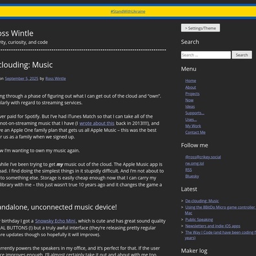Open the About menu link
Image resolution: width=256 pixels, height=256 pixels.
191,87
